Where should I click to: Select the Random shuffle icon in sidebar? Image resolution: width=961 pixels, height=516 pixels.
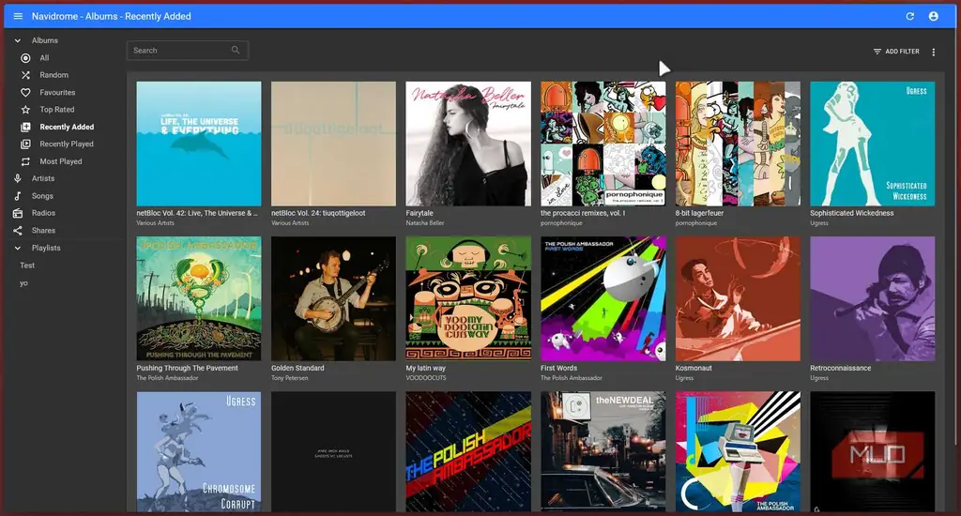pyautogui.click(x=25, y=75)
